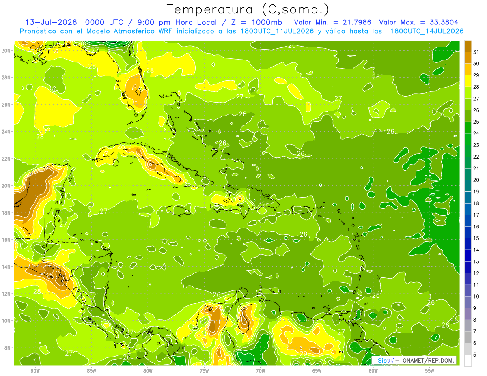The image size is (487, 376).
Task: Click the date '13-Jul-2026' in header
Action: tap(51, 22)
